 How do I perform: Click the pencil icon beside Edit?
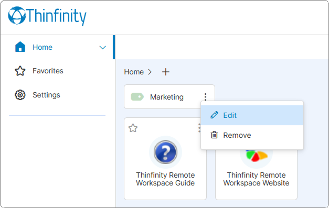[214, 115]
